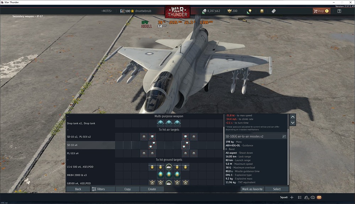This screenshot has height=204, width=355.
Task: Open the Shop button
Action: click(x=321, y=11)
